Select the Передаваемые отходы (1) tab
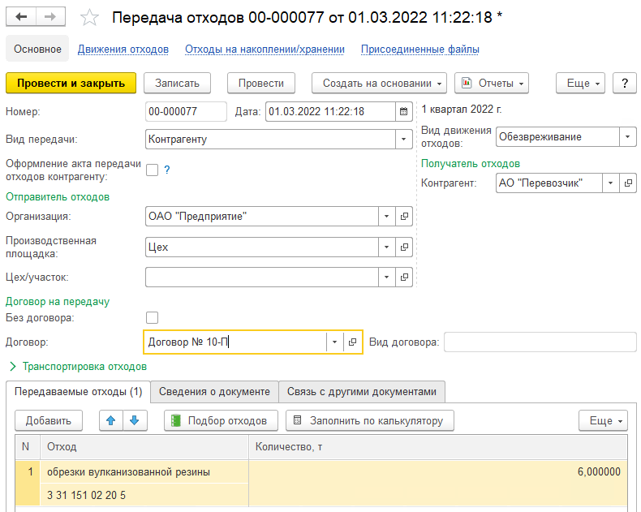Screen dimensions: 641x512 pyautogui.click(x=78, y=392)
